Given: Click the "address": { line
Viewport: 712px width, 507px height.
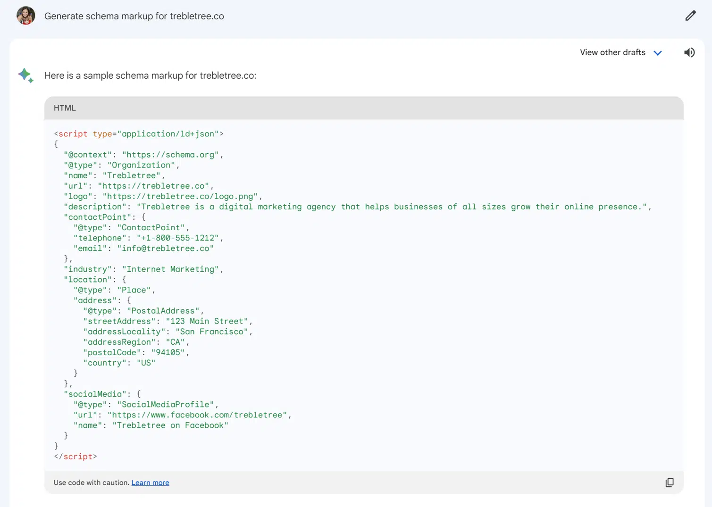Looking at the screenshot, I should pos(102,300).
